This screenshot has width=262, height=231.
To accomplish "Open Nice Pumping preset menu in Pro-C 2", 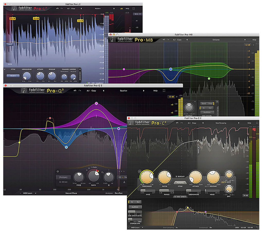I will 221,123.
